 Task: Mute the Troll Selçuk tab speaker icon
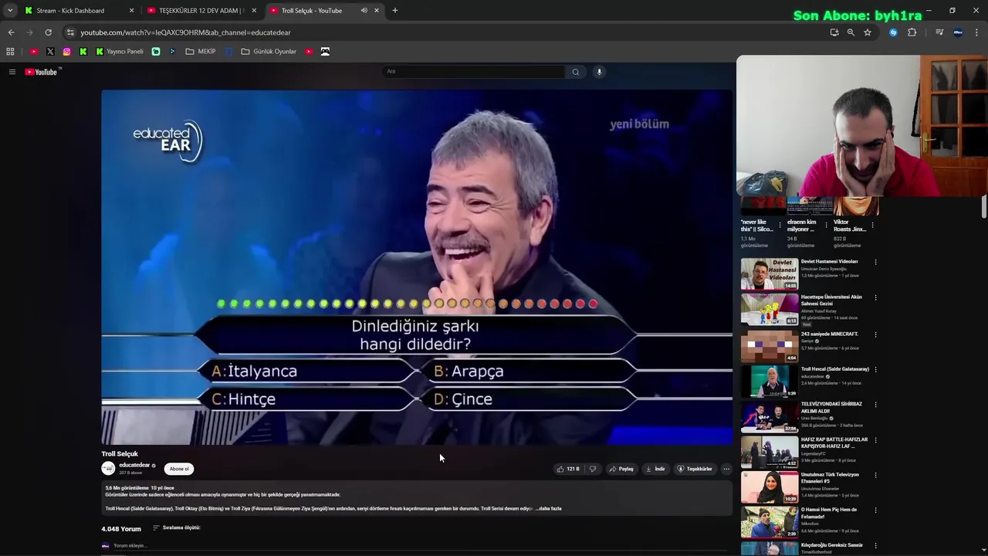pyautogui.click(x=364, y=11)
